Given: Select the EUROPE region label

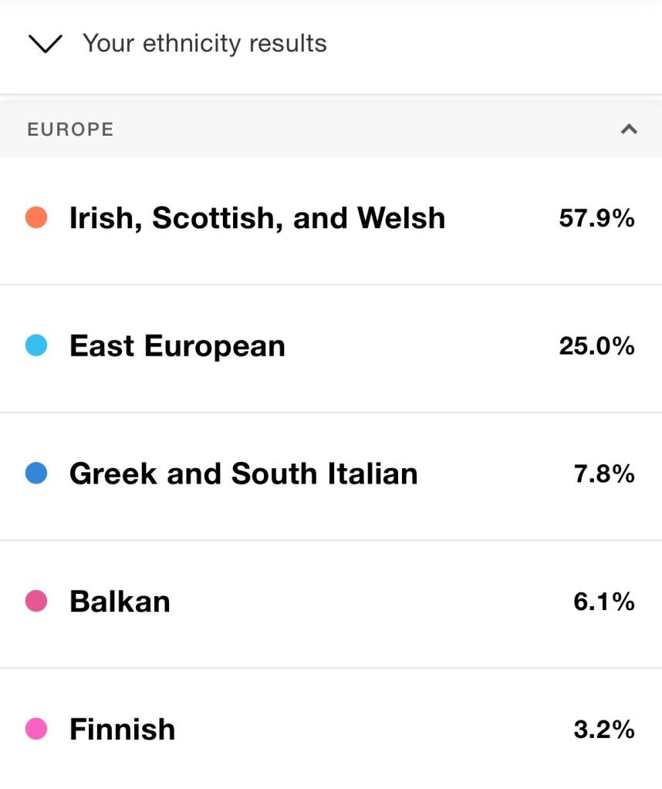Looking at the screenshot, I should (x=70, y=129).
